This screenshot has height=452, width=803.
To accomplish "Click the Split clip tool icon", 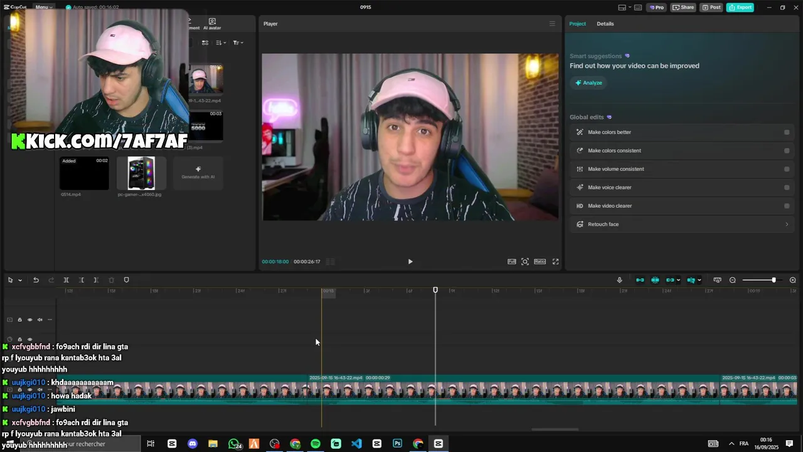I will click(x=66, y=280).
